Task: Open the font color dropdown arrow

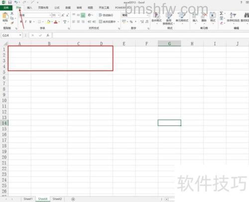Action: pos(59,22)
